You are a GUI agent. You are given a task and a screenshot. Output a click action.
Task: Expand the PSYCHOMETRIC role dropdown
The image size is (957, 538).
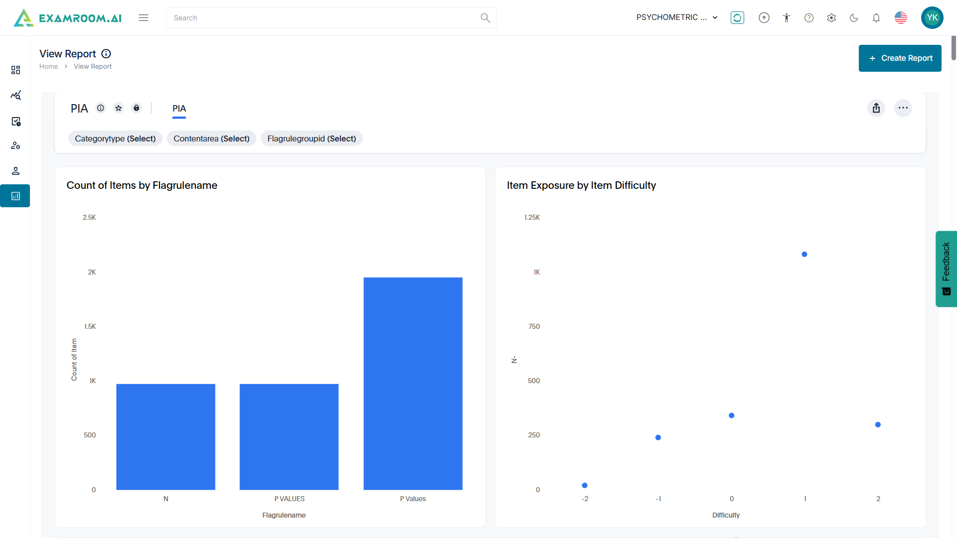[676, 17]
